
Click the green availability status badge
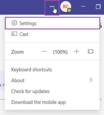pyautogui.click(x=69, y=10)
